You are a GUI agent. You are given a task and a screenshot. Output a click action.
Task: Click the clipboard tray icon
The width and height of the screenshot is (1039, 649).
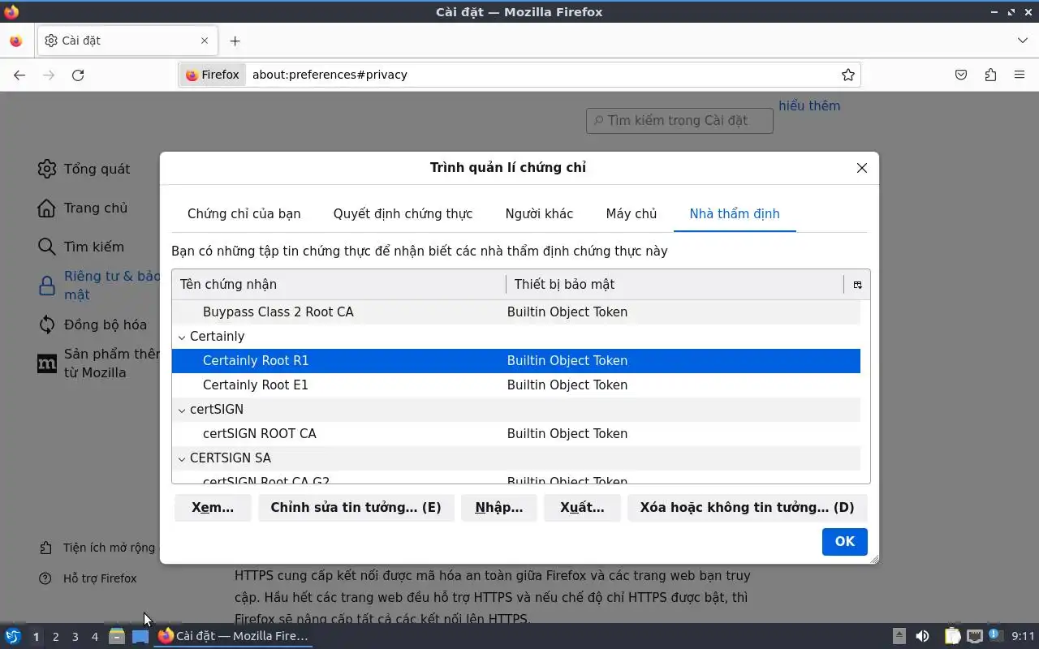[x=952, y=637]
